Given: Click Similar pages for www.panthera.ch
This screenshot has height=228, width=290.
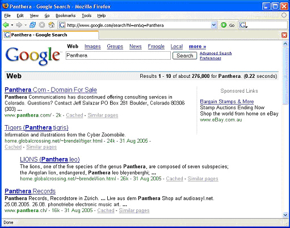Looking at the screenshot, I should 134,210.
